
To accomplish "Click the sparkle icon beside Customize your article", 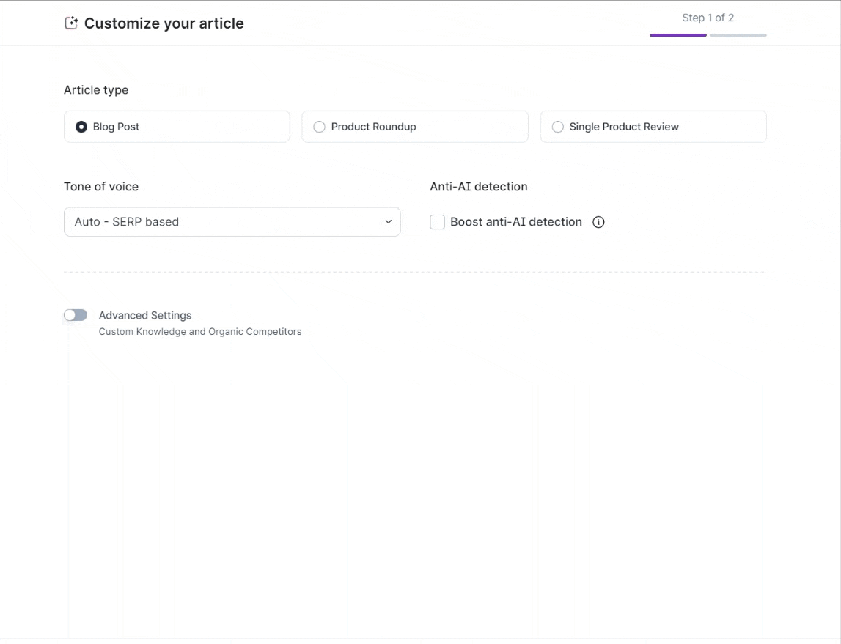I will coord(71,23).
